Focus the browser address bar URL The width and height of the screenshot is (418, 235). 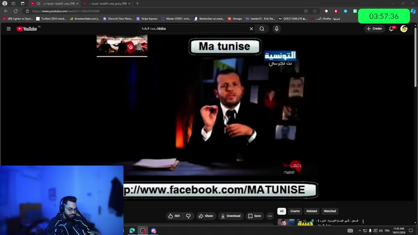[66, 11]
